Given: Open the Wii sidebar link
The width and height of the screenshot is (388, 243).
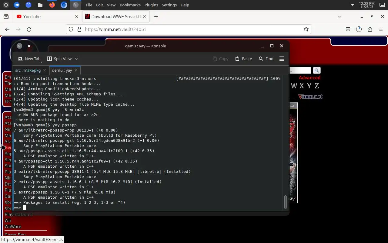Looking at the screenshot, I should [8, 221].
